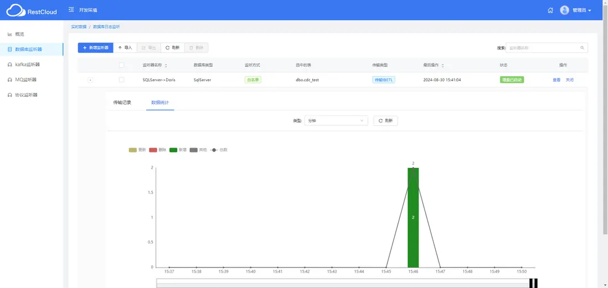Refresh the chart with the lower 刷新 button
Viewport: 608px width, 288px height.
tap(385, 121)
